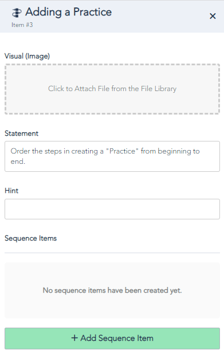Click the Statement field label

point(21,133)
